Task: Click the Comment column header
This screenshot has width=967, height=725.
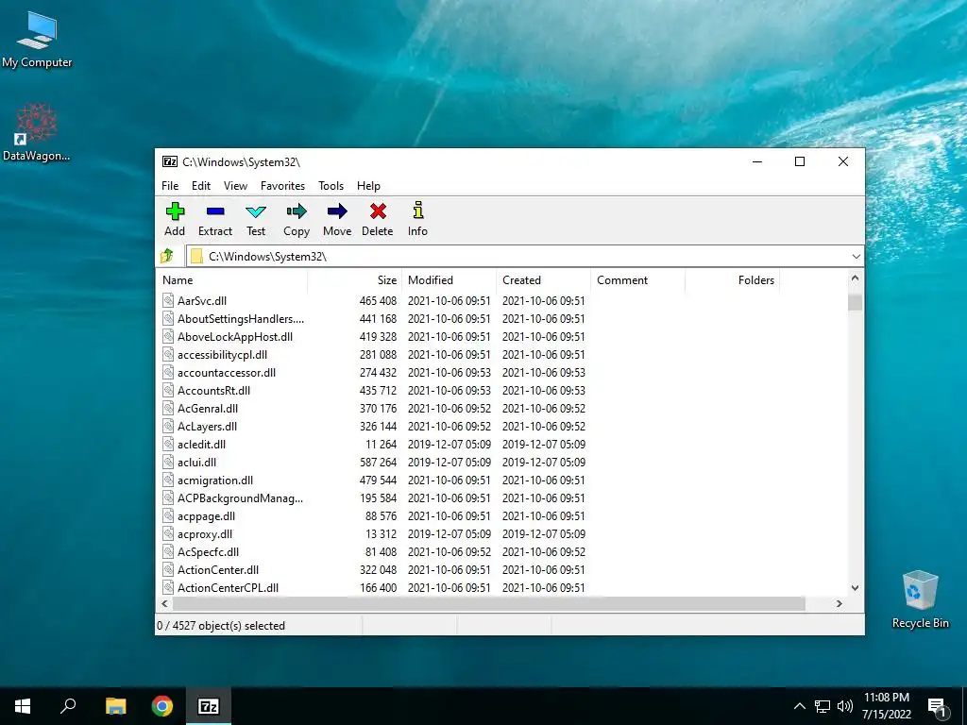Action: click(x=637, y=279)
